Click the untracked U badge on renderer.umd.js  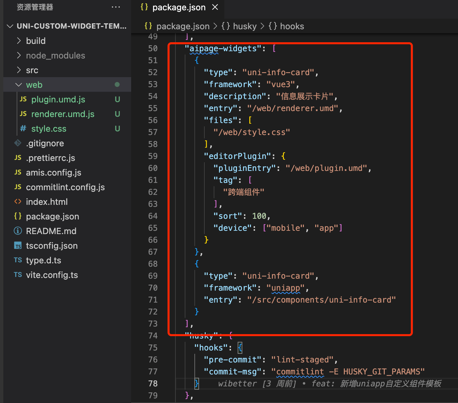[x=117, y=114]
